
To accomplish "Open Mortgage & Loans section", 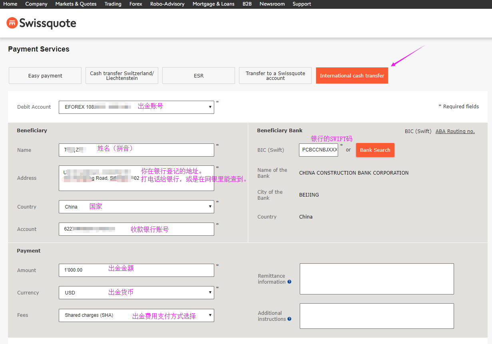I will (213, 4).
